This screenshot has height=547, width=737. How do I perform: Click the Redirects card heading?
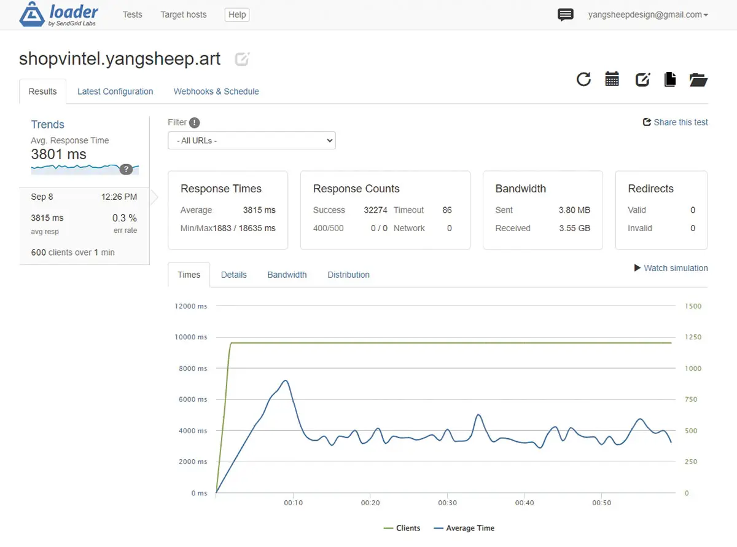650,189
